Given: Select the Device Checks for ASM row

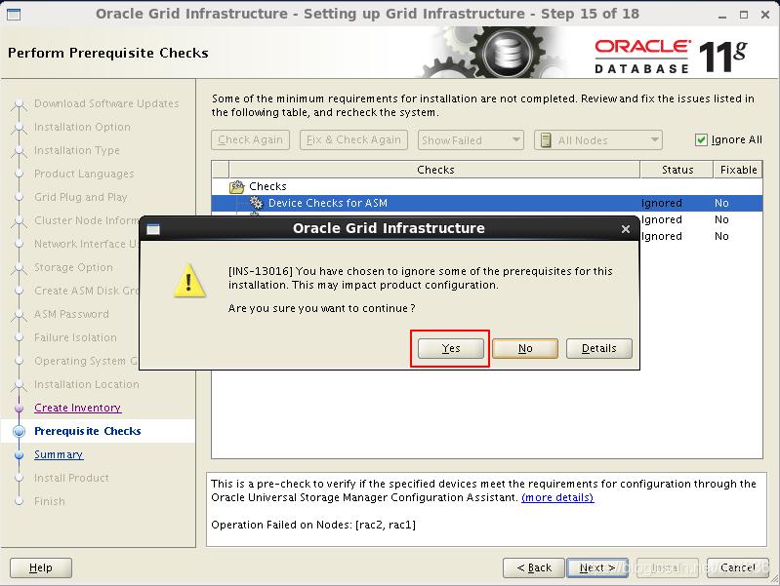Looking at the screenshot, I should (486, 203).
